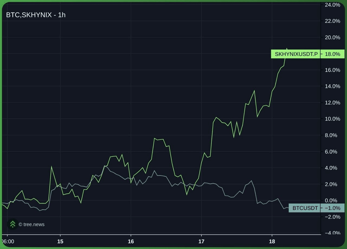Click the 6.0% label on the price axis
This screenshot has width=347, height=249.
pos(331,152)
